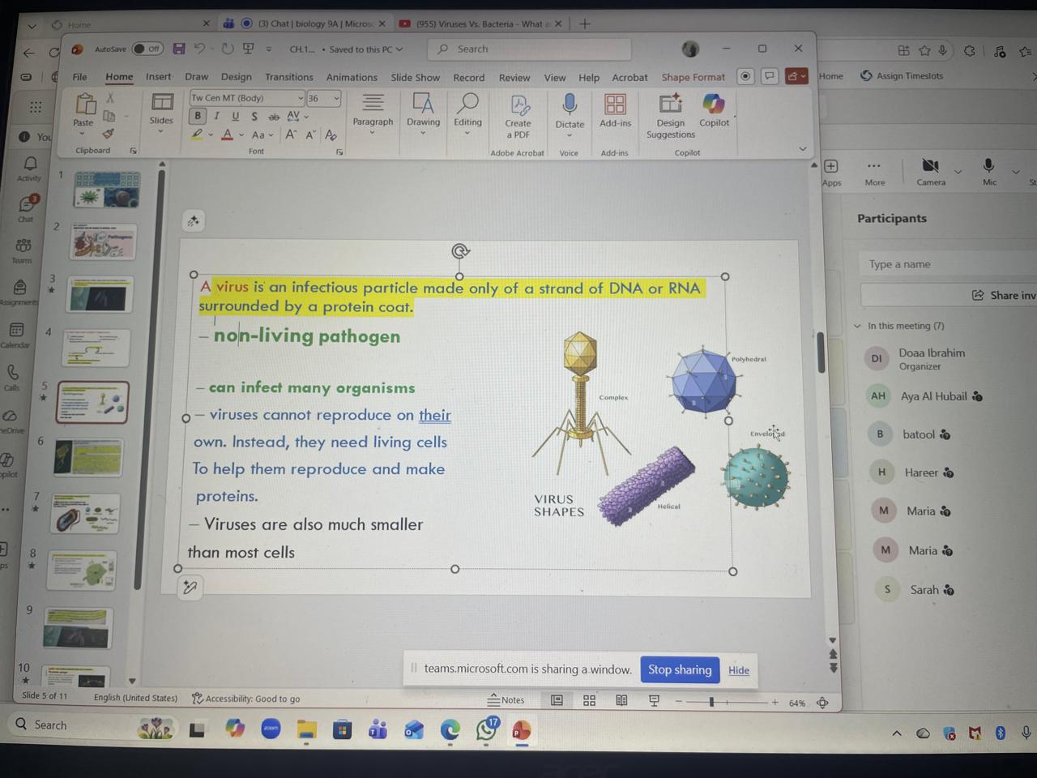Toggle Bold formatting button
Screen dimensions: 1037x778
(197, 116)
